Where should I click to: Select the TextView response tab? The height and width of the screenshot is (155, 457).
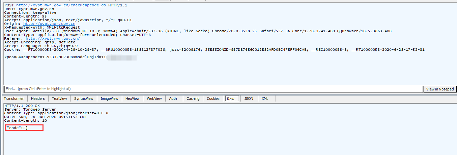coord(59,99)
